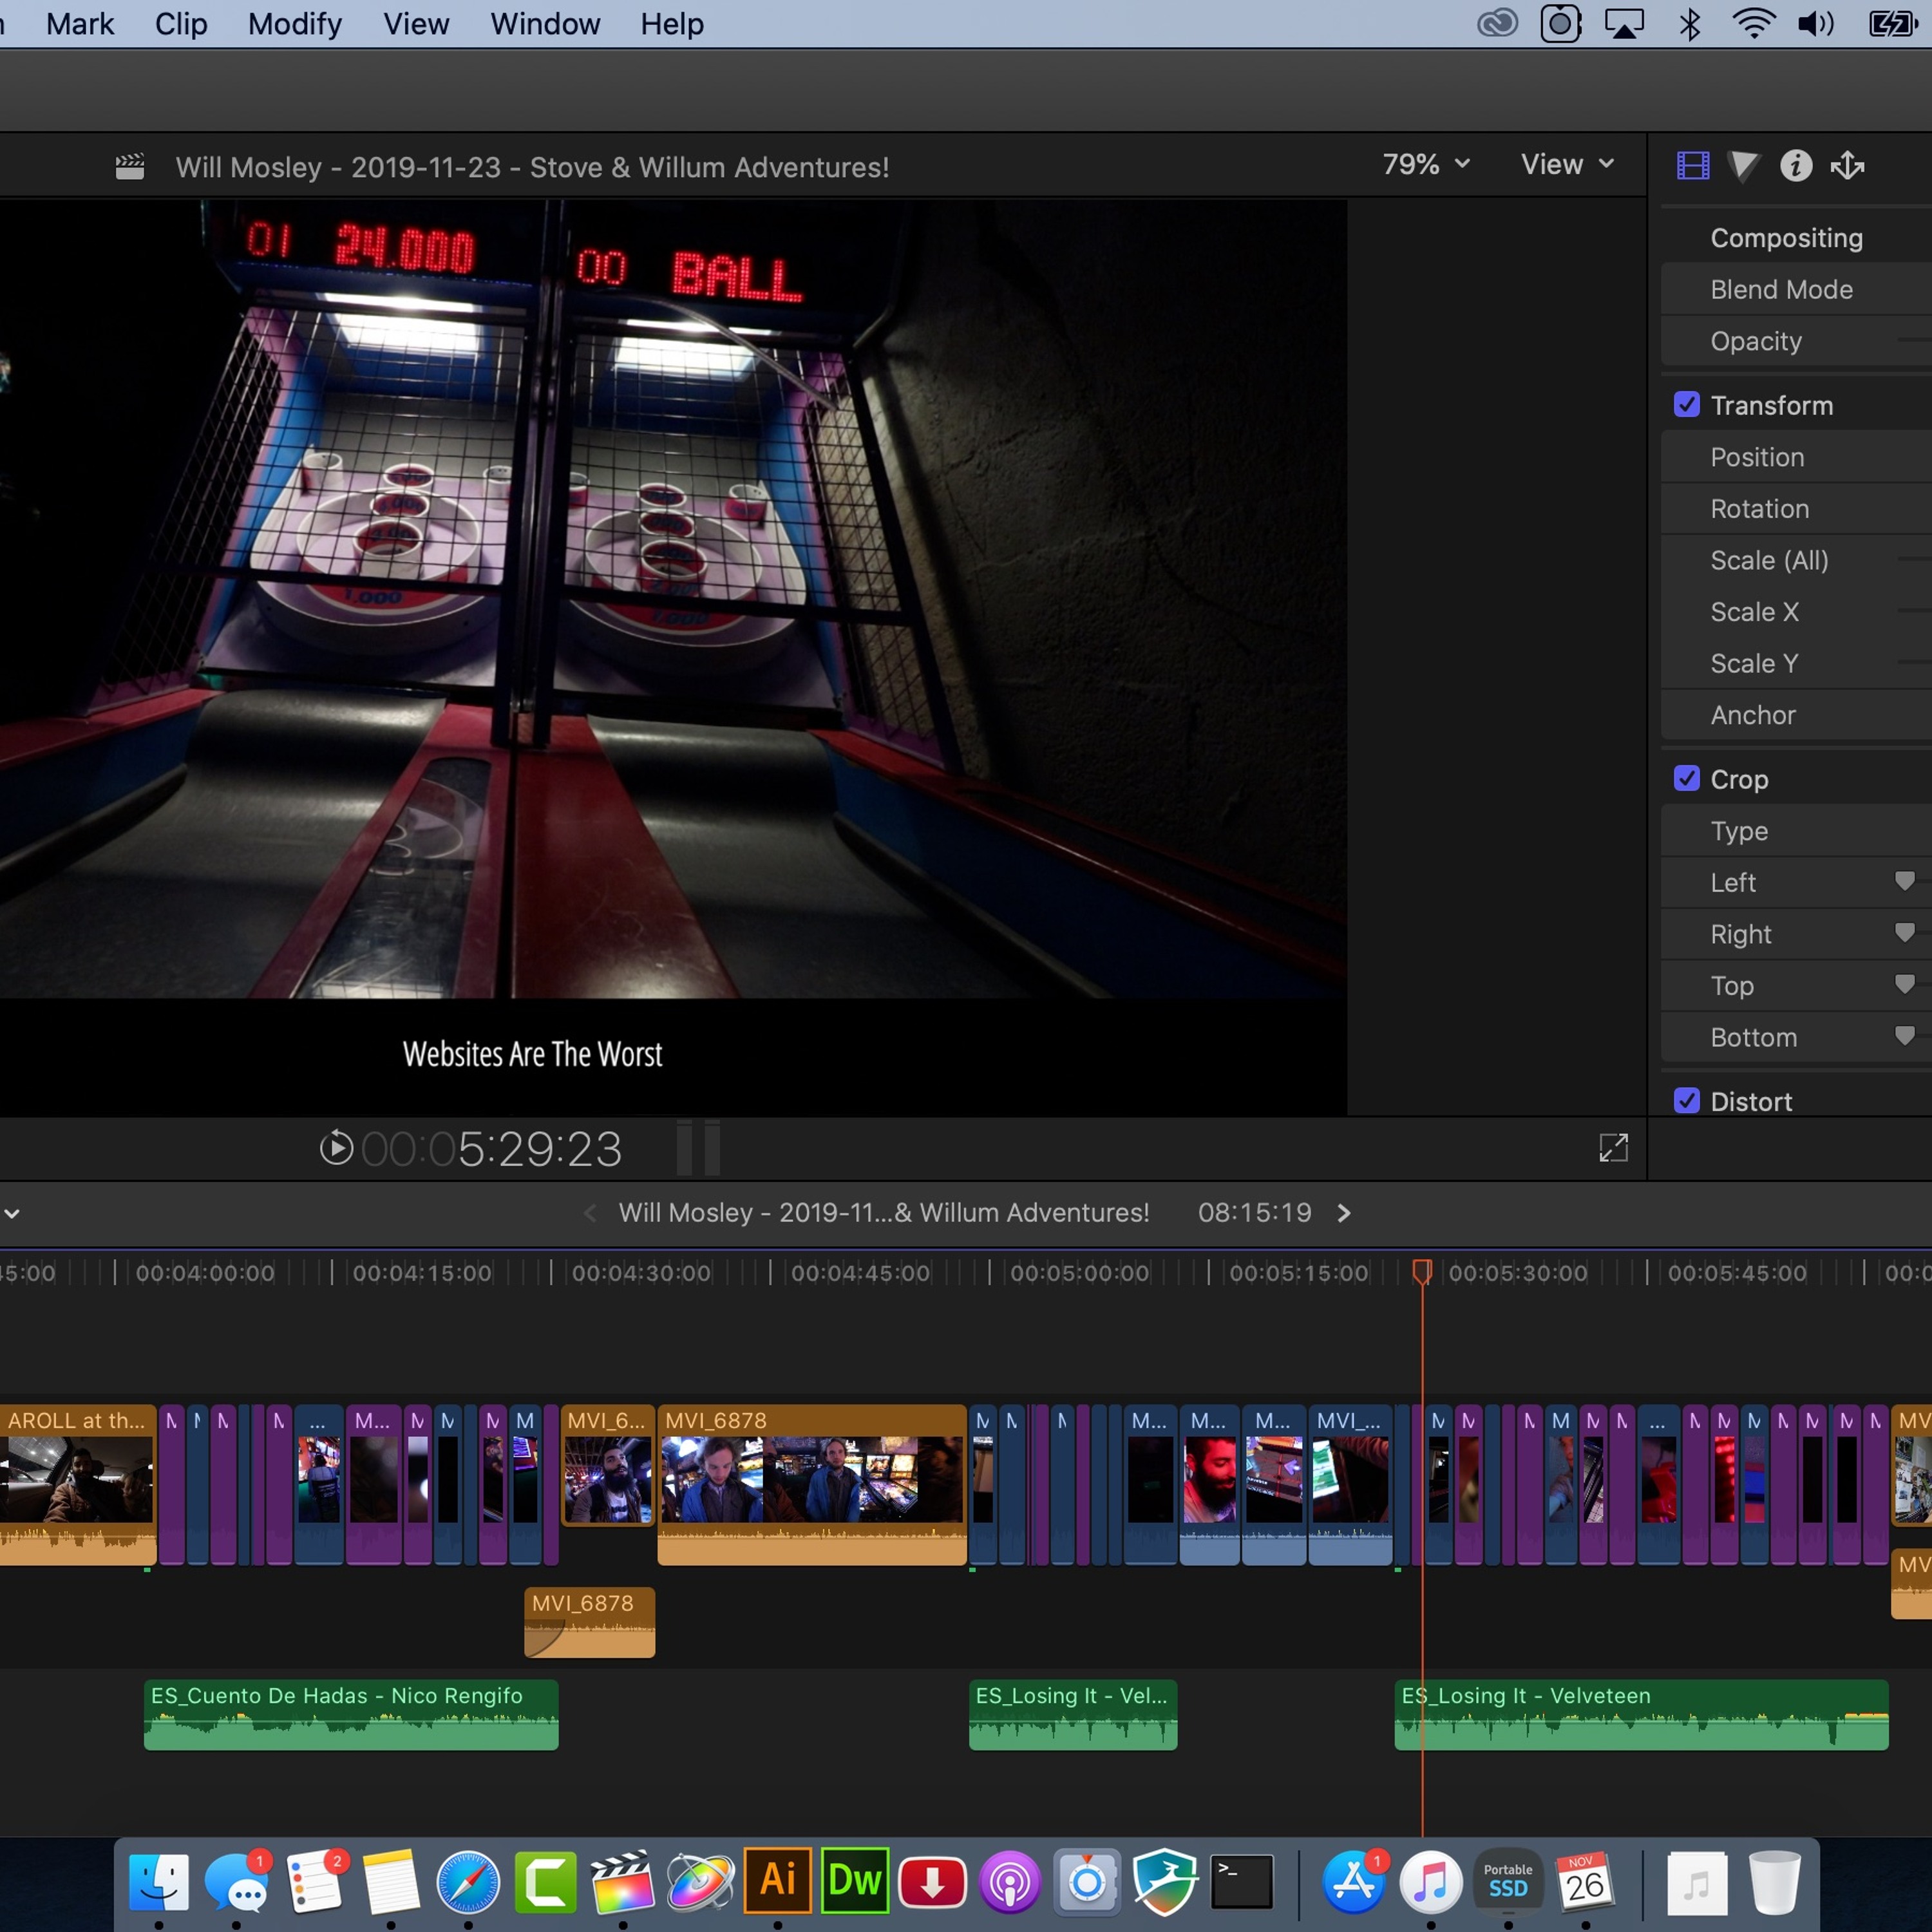Select the MVI_6878 primary storyline clip
The image size is (1932, 1932).
pos(812,1484)
